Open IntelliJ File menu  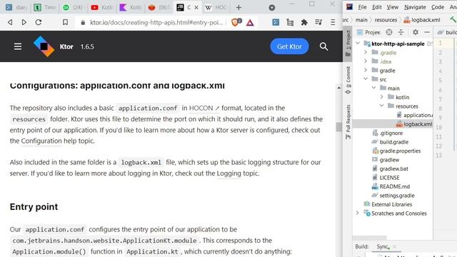coord(362,7)
